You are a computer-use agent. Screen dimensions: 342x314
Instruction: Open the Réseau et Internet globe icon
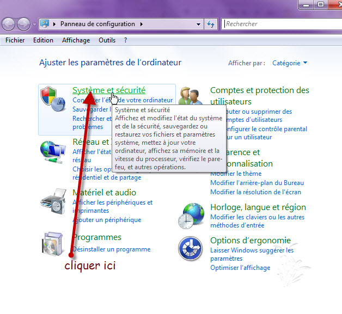coord(53,152)
